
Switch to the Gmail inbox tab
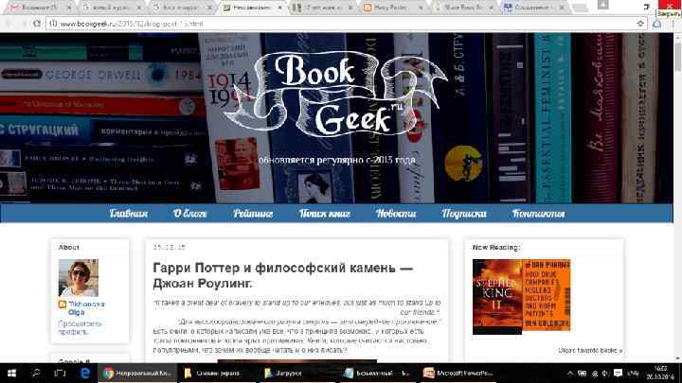tap(40, 8)
